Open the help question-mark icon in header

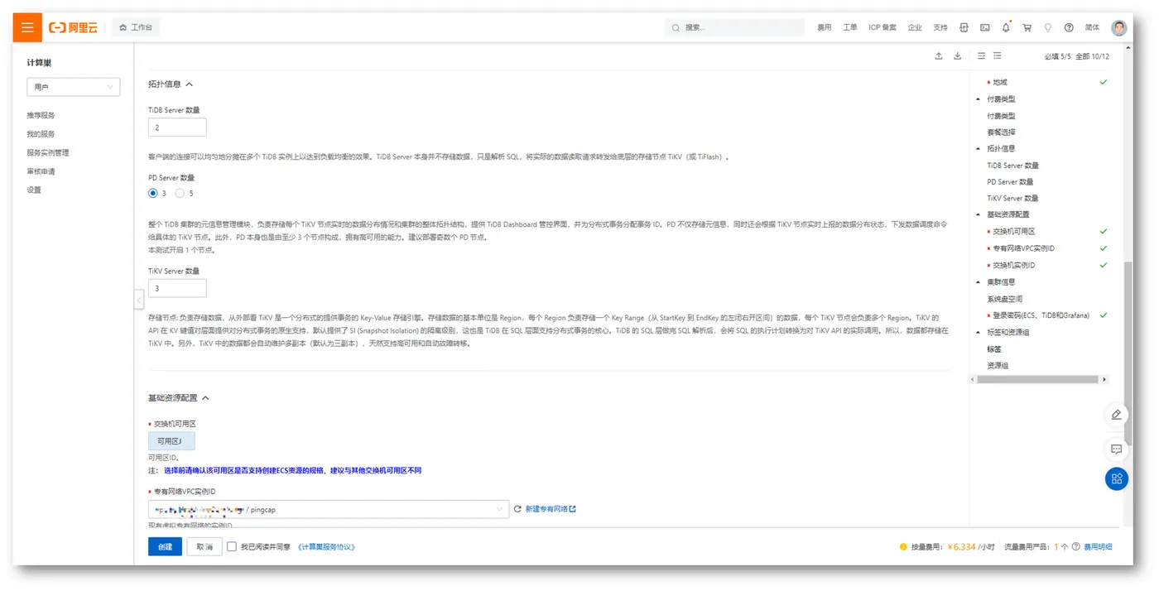click(1069, 27)
